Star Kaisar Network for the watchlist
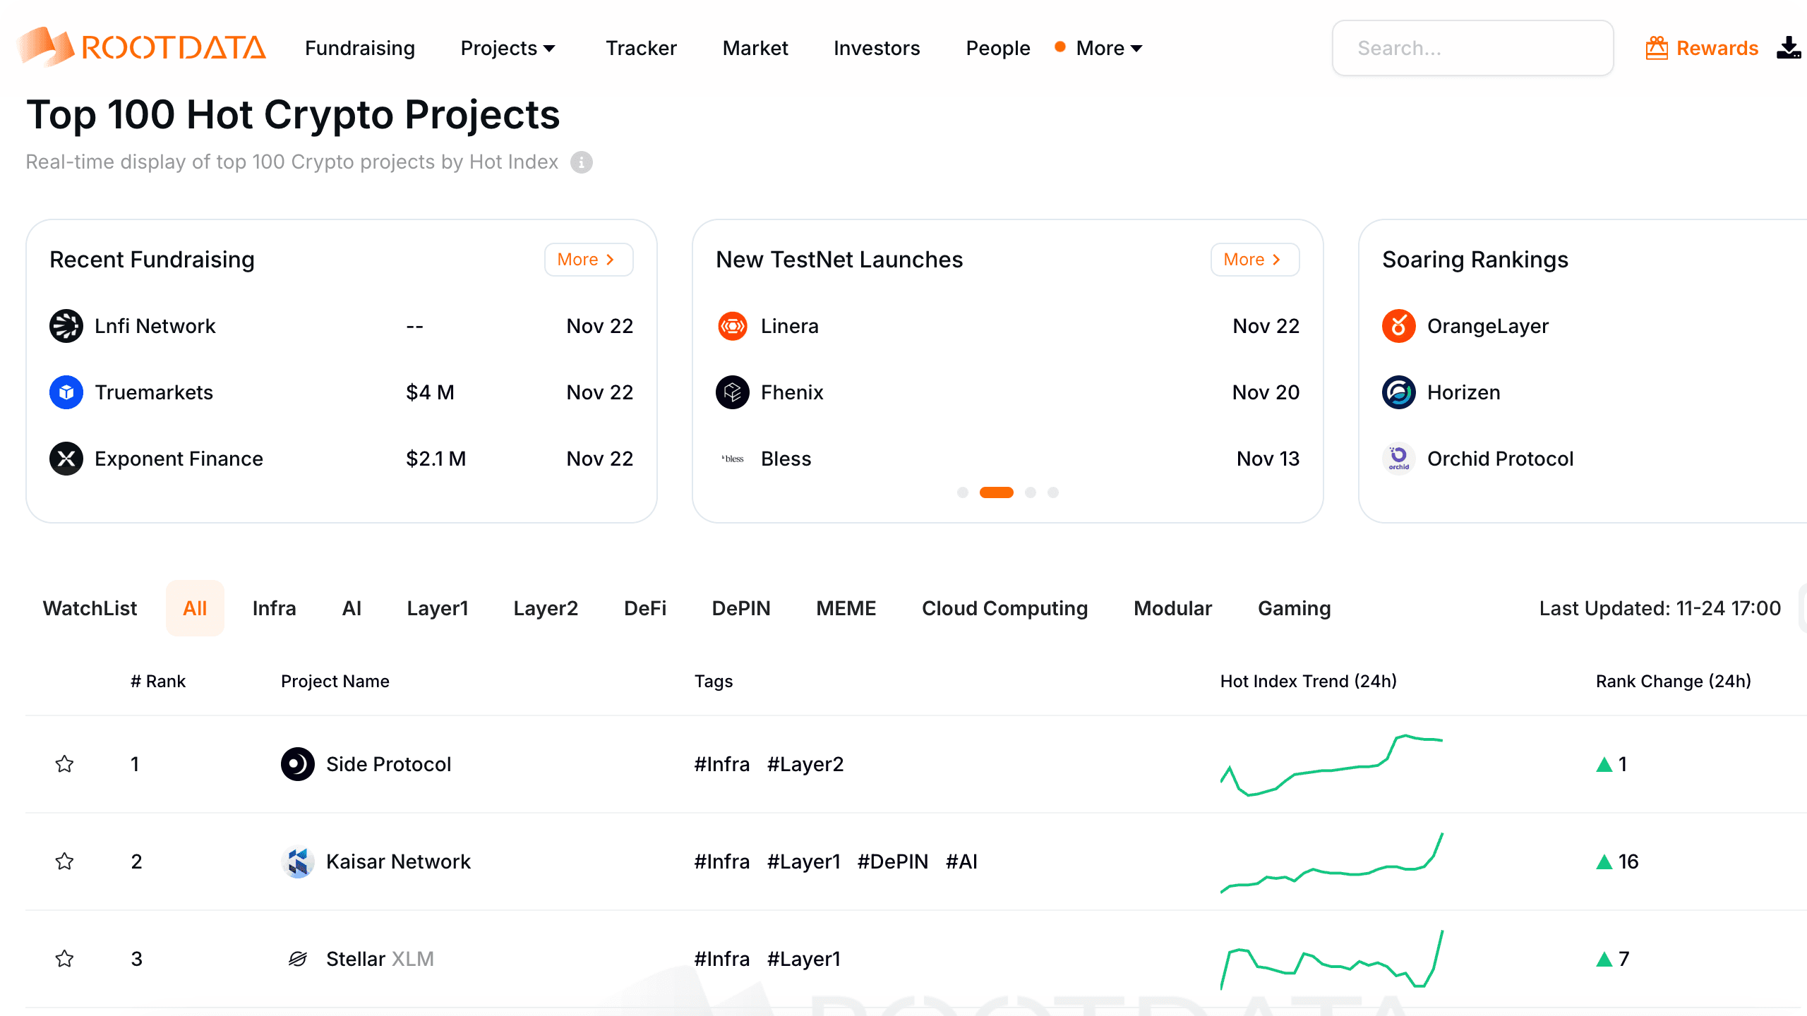 (65, 861)
